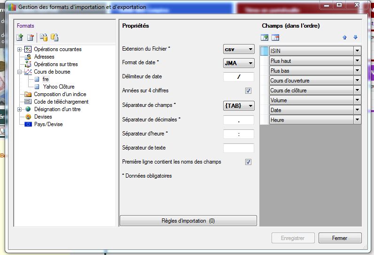Click the add new format icon
374x255 pixels.
click(x=20, y=37)
